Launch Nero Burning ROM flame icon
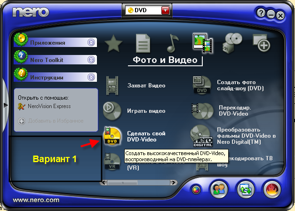This screenshot has width=295, height=211. pyautogui.click(x=273, y=190)
